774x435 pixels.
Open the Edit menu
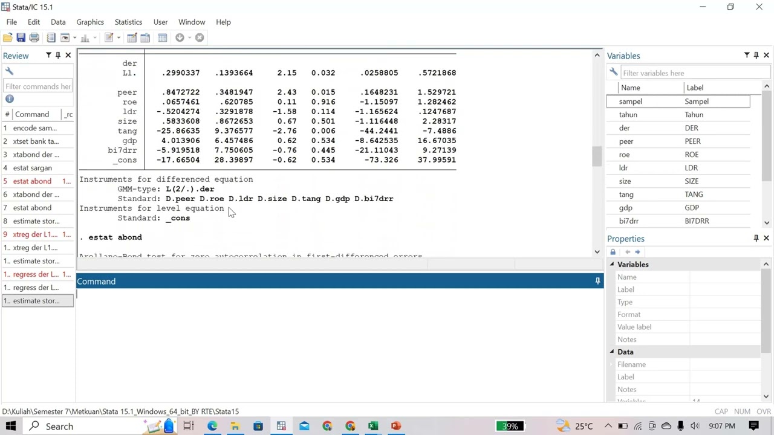tap(33, 22)
